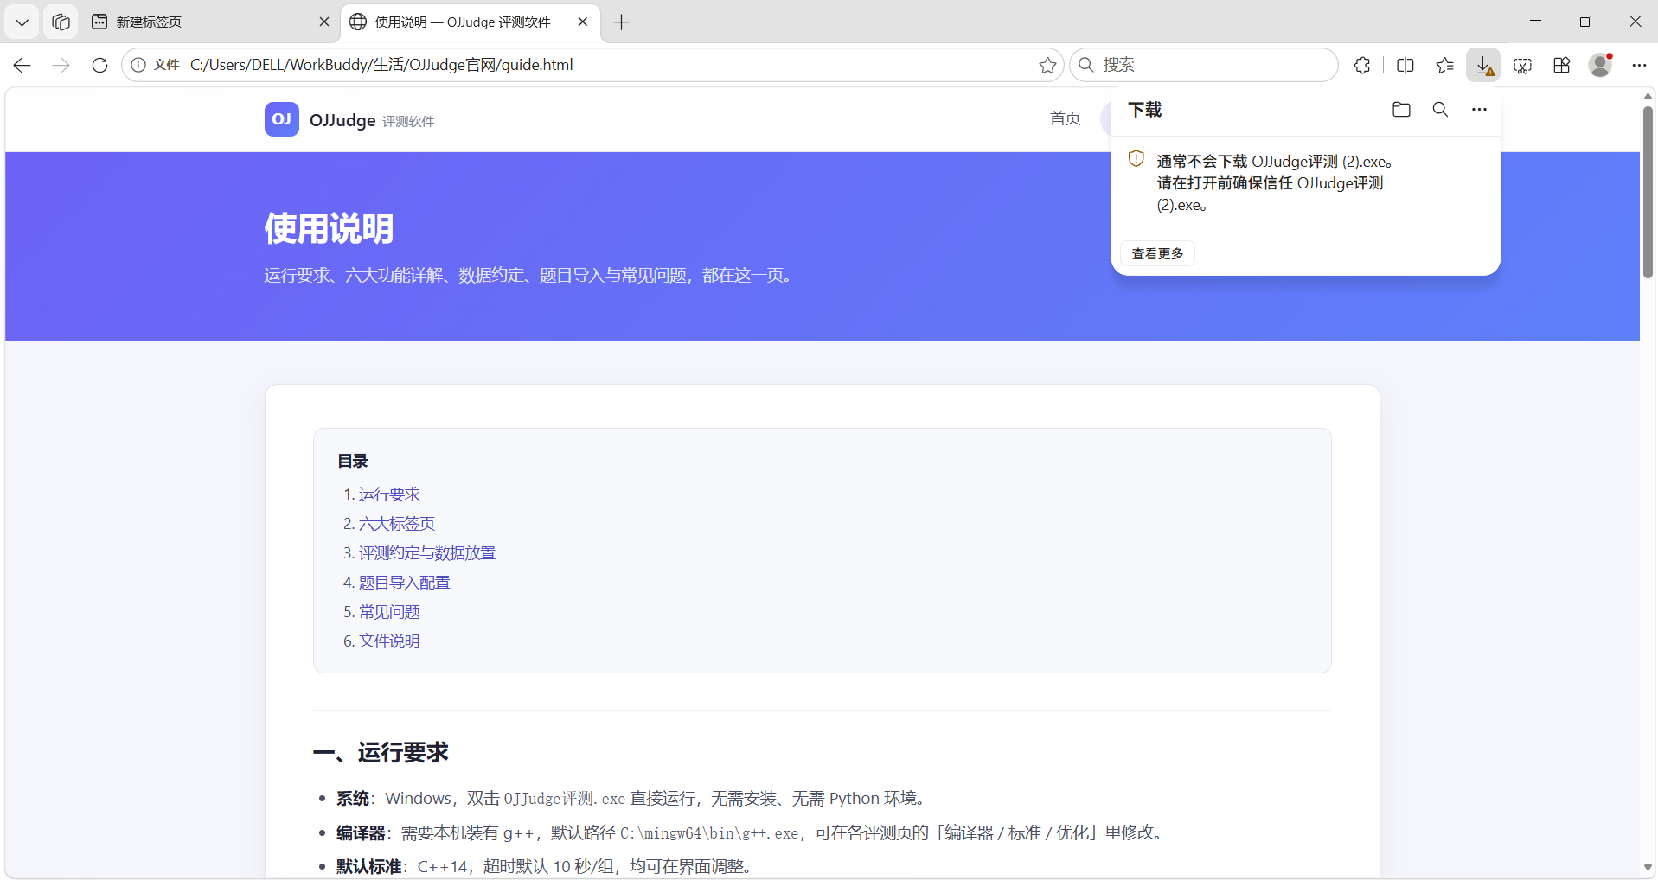The width and height of the screenshot is (1658, 880).
Task: Click the OJ logo icon
Action: point(282,119)
